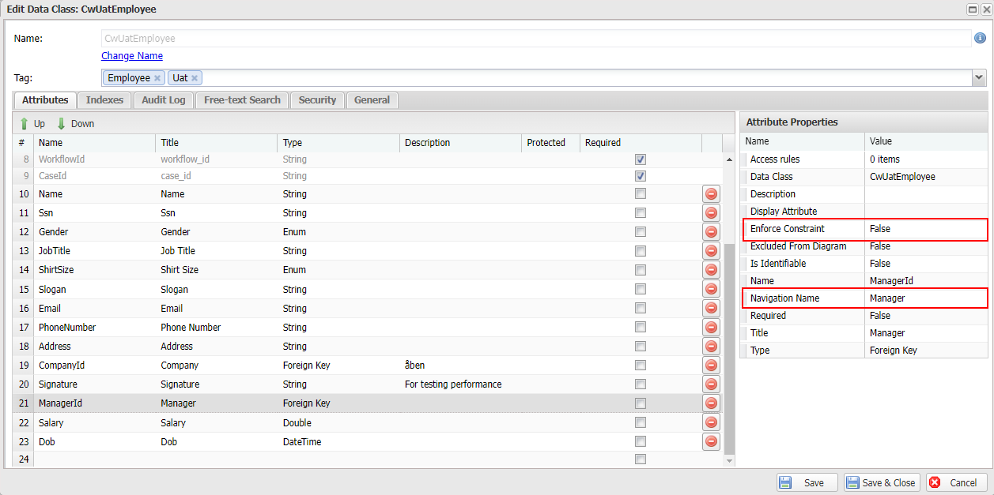The width and height of the screenshot is (994, 495).
Task: Select the Salary name cell
Action: (x=95, y=423)
